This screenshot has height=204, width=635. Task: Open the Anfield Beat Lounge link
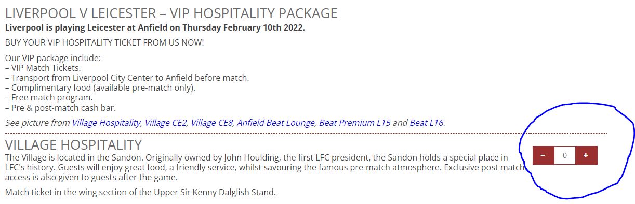coord(276,123)
